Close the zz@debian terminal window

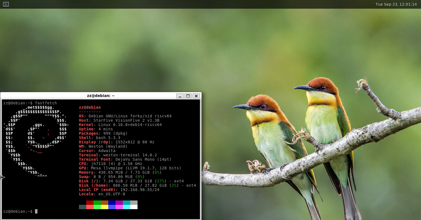pyautogui.click(x=196, y=96)
